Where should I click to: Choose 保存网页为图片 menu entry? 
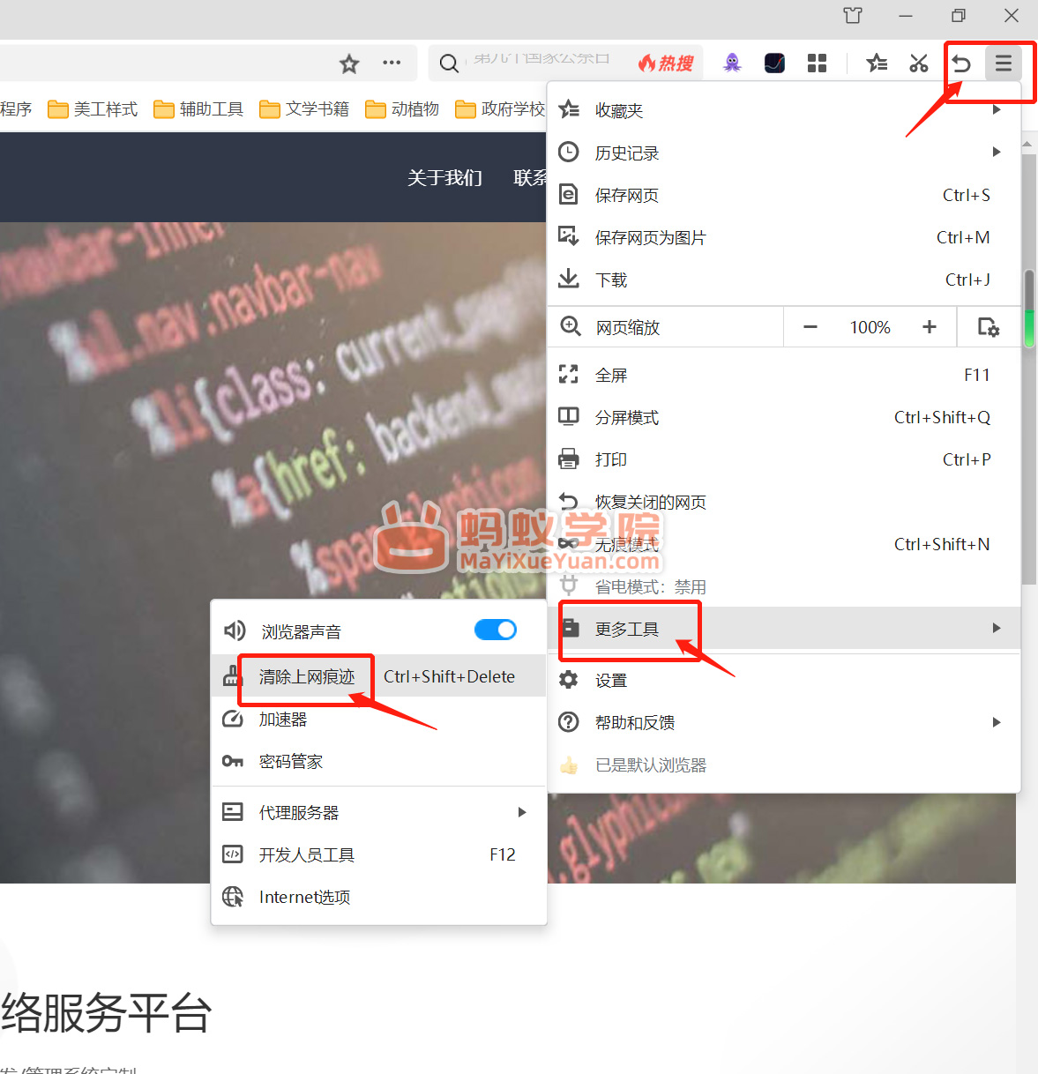pos(784,237)
